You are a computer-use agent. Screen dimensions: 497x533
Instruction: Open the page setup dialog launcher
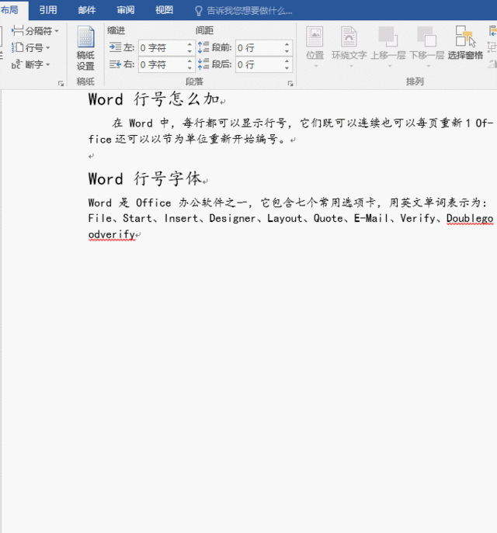tap(61, 83)
